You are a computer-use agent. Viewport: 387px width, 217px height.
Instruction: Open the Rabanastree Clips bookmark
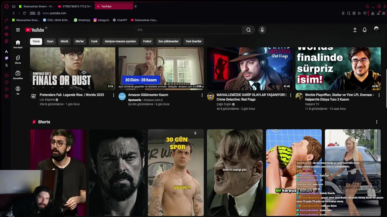[x=144, y=20]
